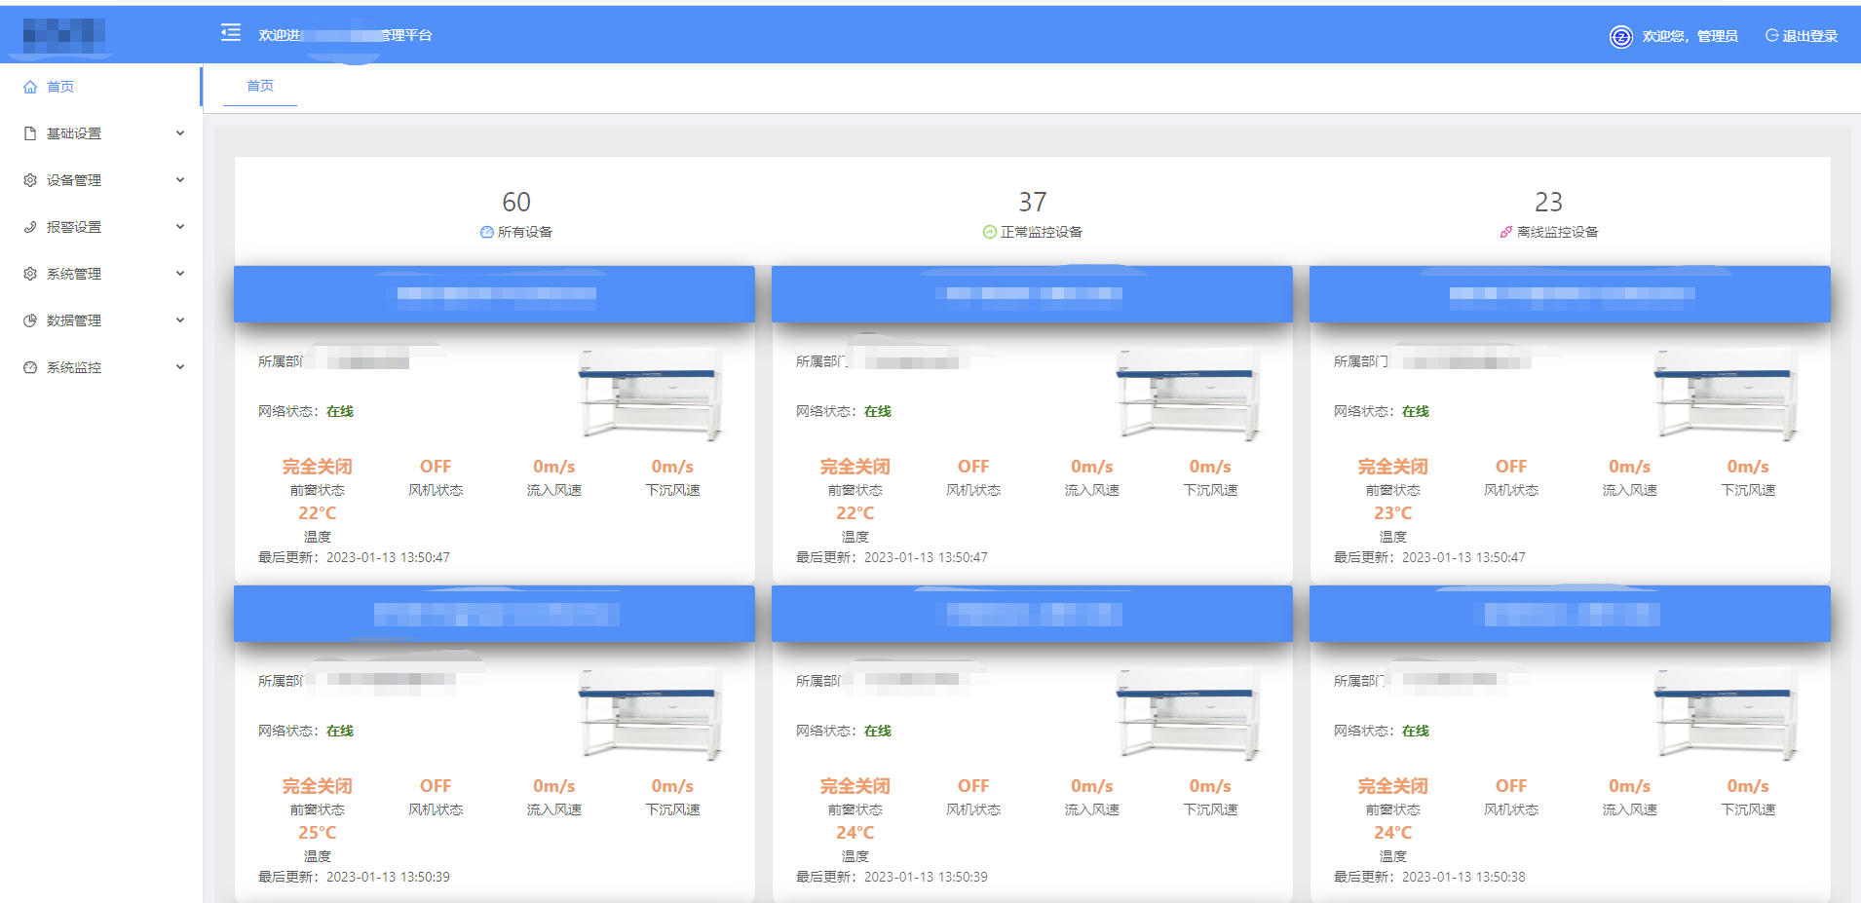Click the 系统监控 dashboard icon
The height and width of the screenshot is (903, 1861).
coord(30,367)
